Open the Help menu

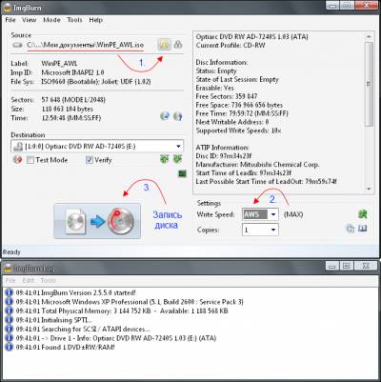pyautogui.click(x=95, y=20)
